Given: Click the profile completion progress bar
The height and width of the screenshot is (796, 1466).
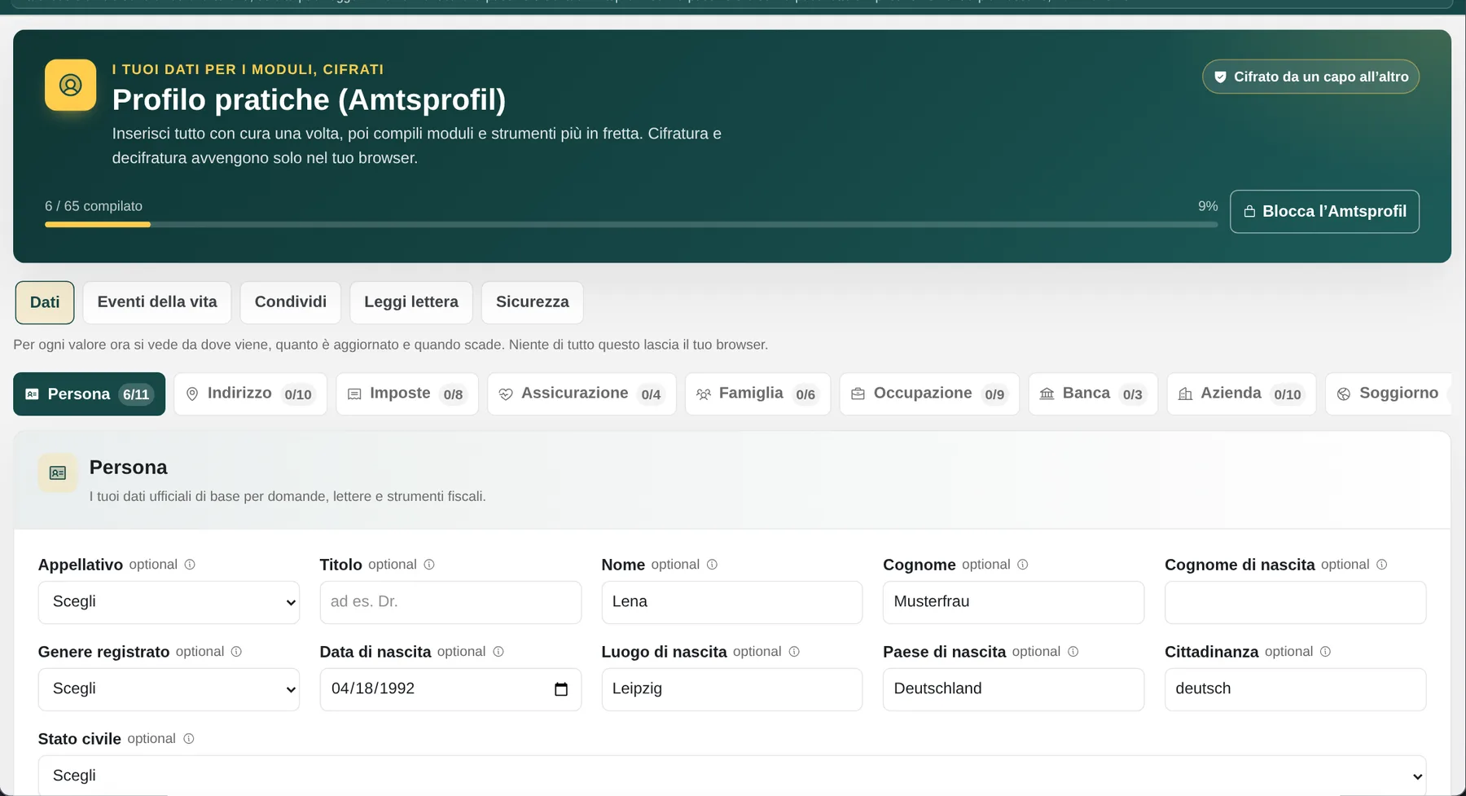Looking at the screenshot, I should coord(631,224).
